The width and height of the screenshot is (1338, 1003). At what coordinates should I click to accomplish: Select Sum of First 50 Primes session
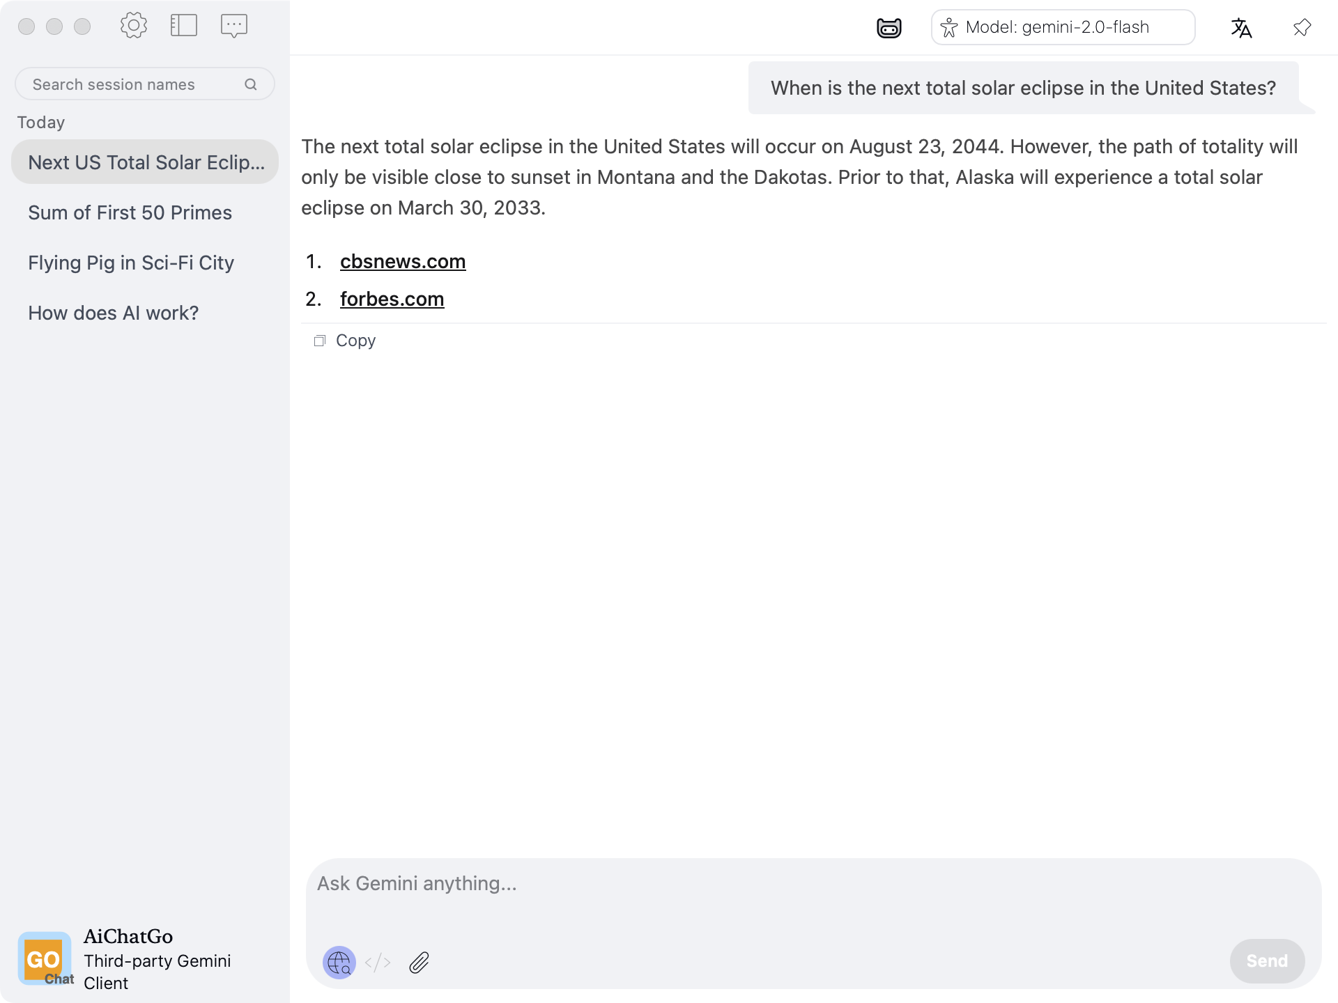[130, 212]
